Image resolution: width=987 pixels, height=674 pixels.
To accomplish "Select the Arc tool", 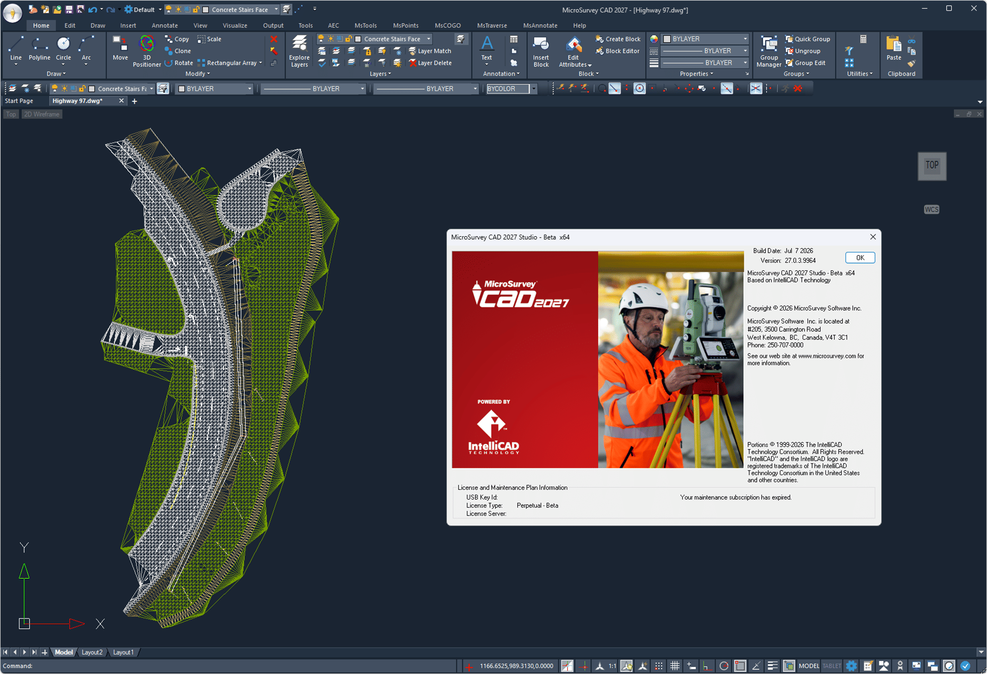I will 86,49.
